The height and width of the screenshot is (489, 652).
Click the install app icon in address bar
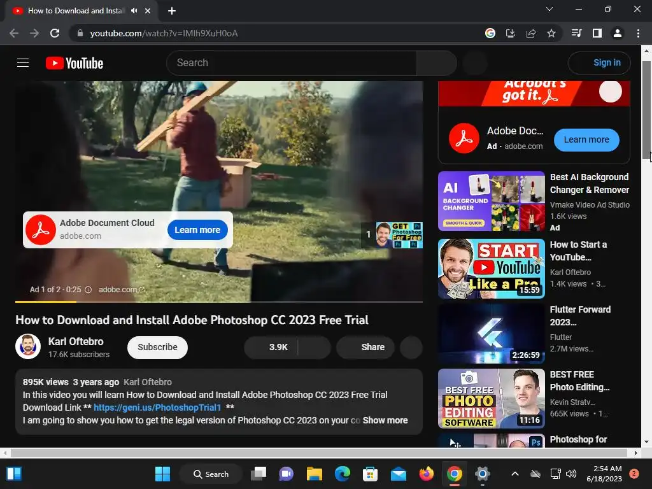(511, 33)
